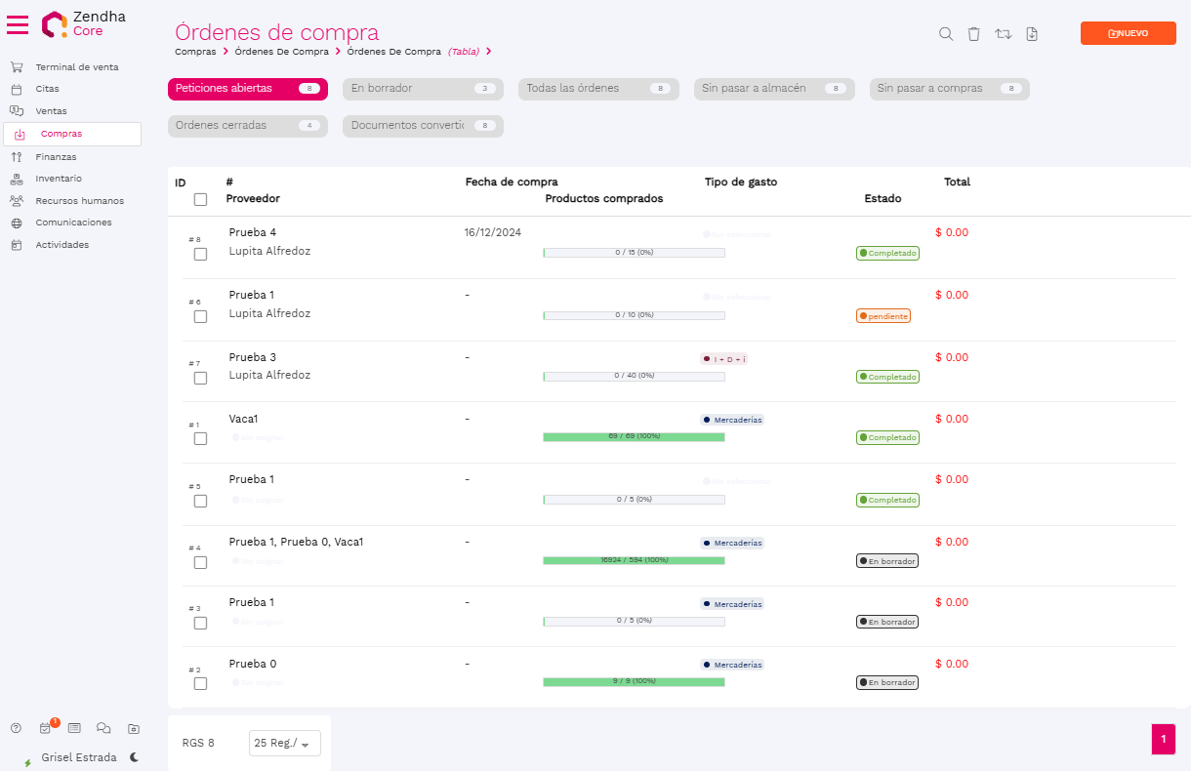Open the 25 Reg. per page dropdown
The height and width of the screenshot is (771, 1191).
click(283, 744)
